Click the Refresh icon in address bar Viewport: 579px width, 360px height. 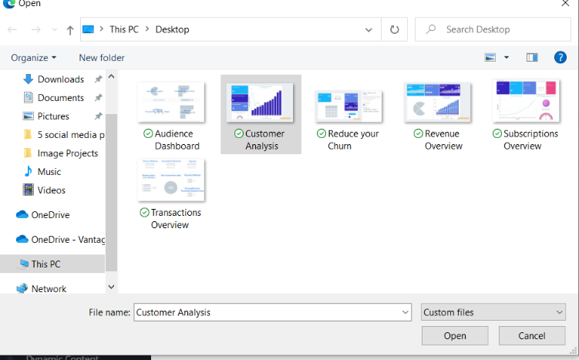394,29
